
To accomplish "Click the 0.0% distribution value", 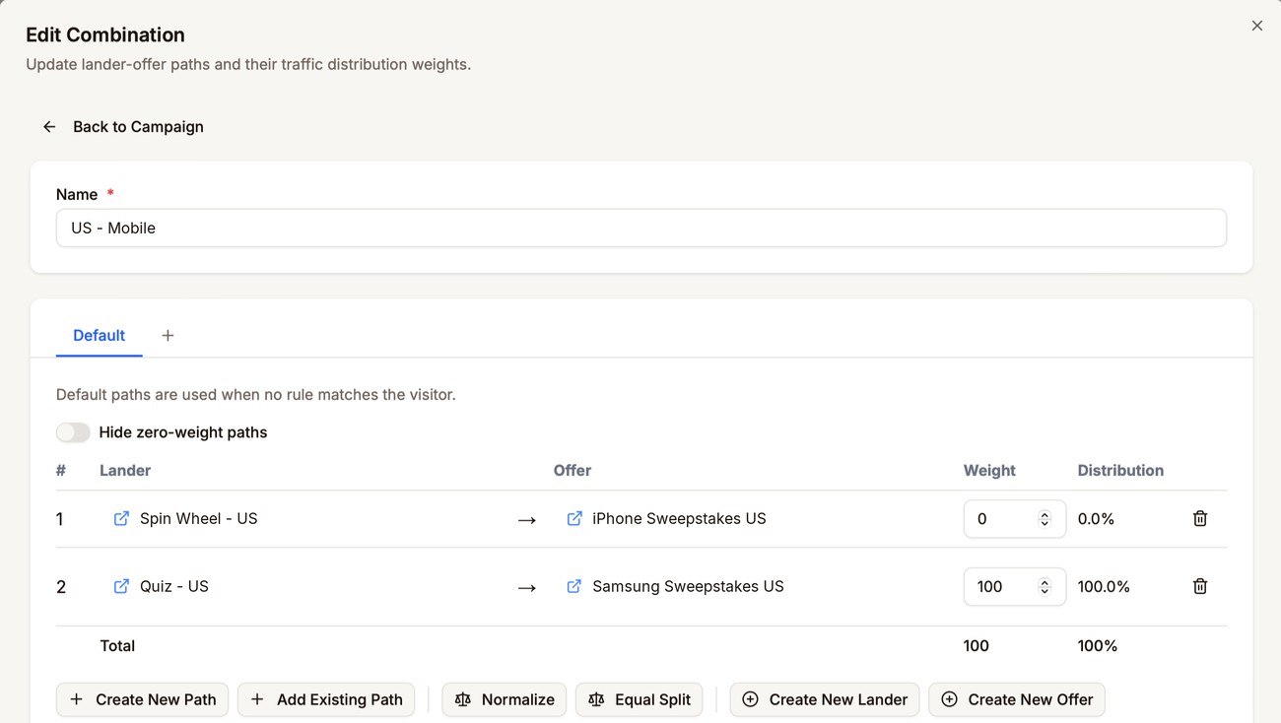I will coord(1096,518).
